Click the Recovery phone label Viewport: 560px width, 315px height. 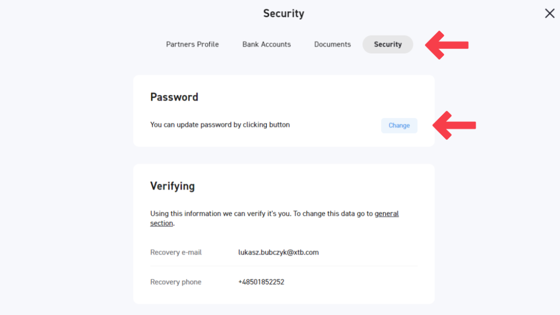point(176,282)
